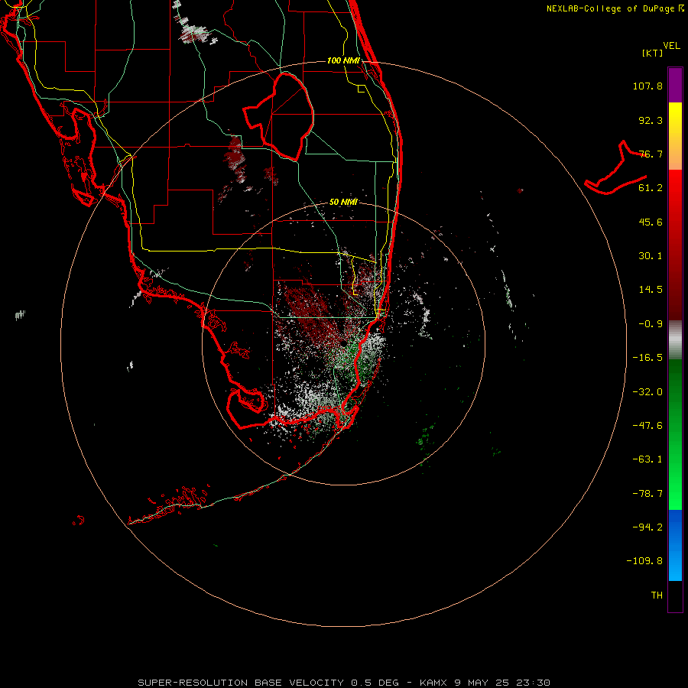This screenshot has width=688, height=688.
Task: Click the yellow segment of color bar
Action: (675, 136)
